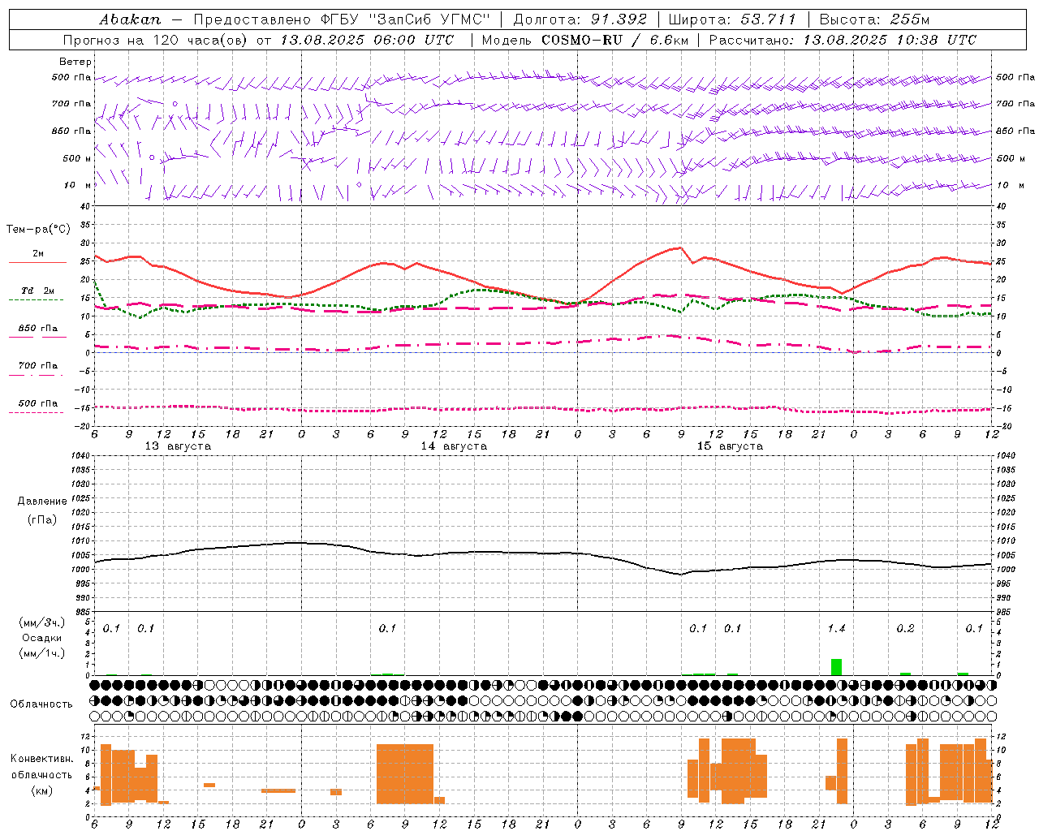This screenshot has height=831, width=1039.
Task: Click the precipitation amount "1.4"
Action: tap(836, 628)
